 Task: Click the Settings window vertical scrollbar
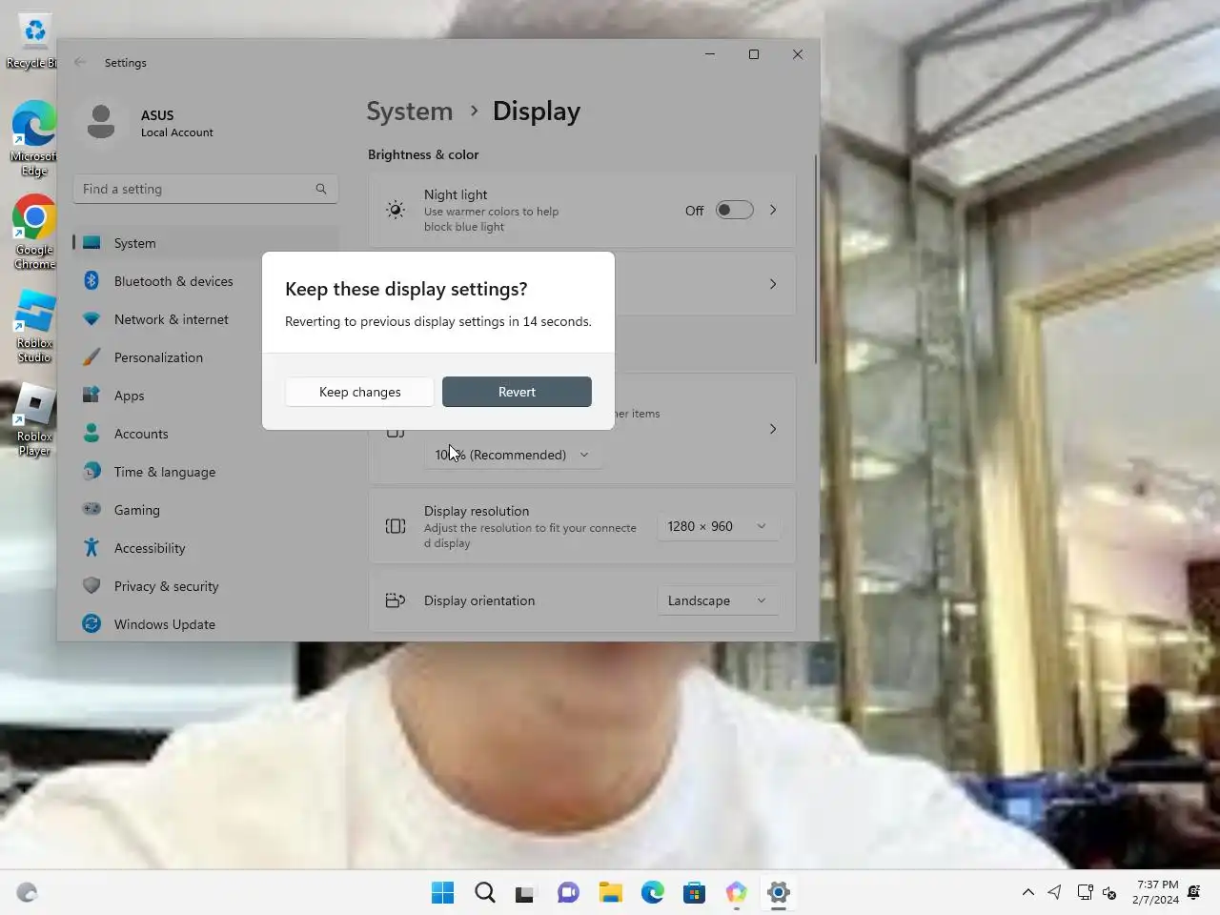[816, 259]
